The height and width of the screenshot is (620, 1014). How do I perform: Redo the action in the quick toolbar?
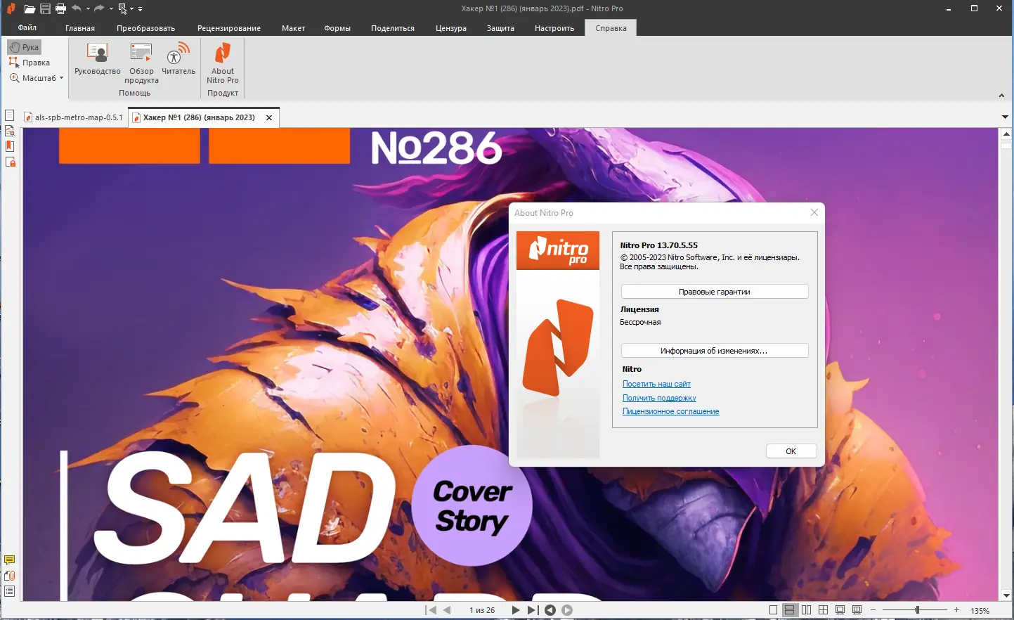99,8
